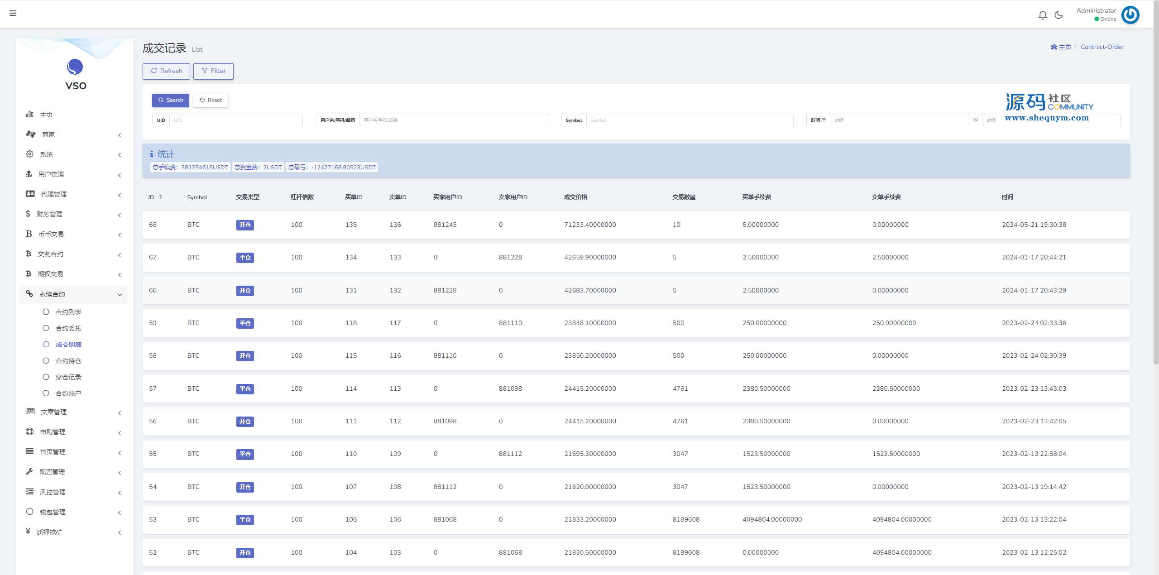
Task: Click the 币币交易 bold B icon
Action: click(29, 234)
